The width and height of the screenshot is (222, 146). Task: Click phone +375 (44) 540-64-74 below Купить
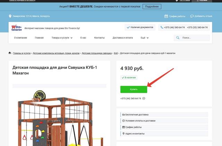tap(130, 98)
